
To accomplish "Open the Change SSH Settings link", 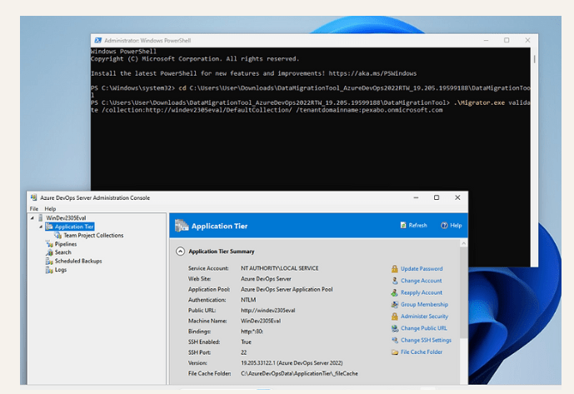I will pyautogui.click(x=426, y=340).
